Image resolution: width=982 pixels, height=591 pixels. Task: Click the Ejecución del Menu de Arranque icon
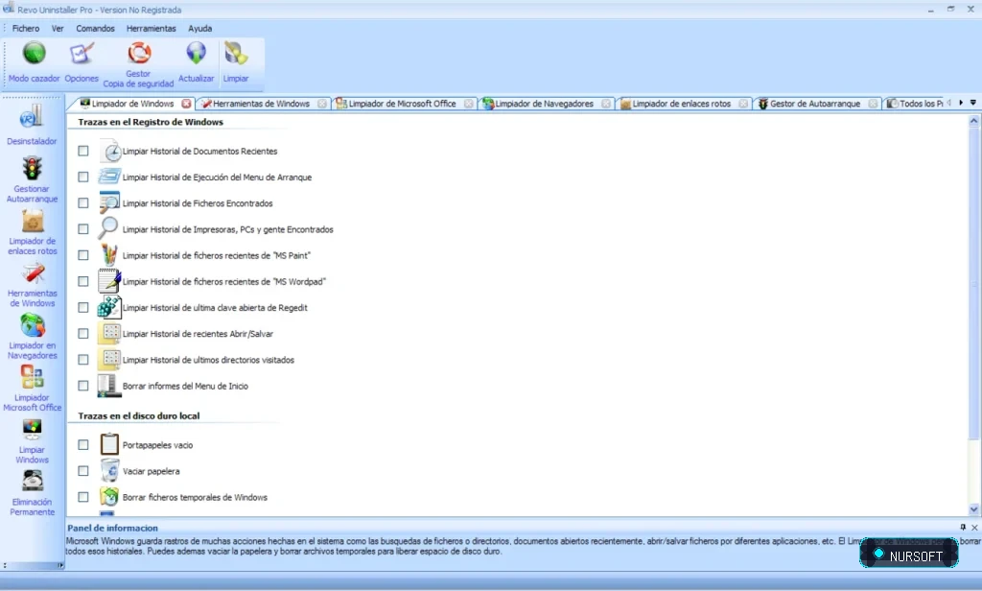click(x=109, y=177)
